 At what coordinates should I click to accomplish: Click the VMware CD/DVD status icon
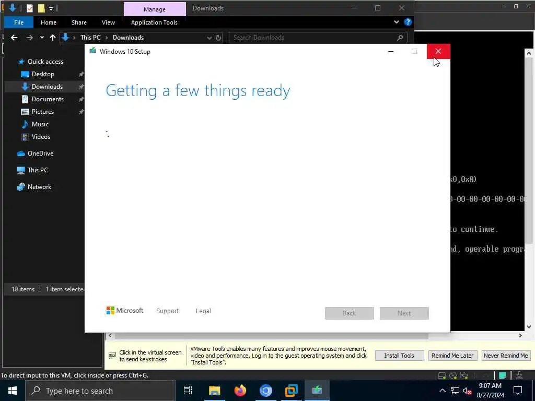coord(453,376)
